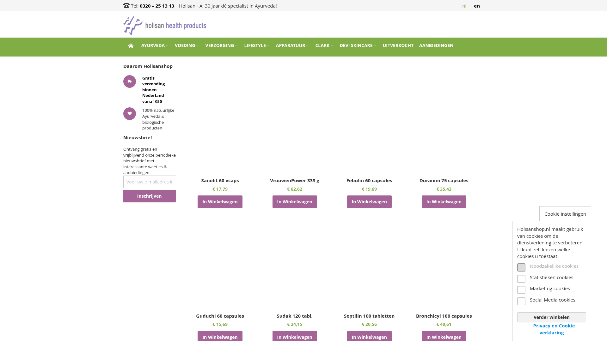607x341 pixels.
Task: Click the Daarom Holisanshop heading
Action: pyautogui.click(x=148, y=66)
